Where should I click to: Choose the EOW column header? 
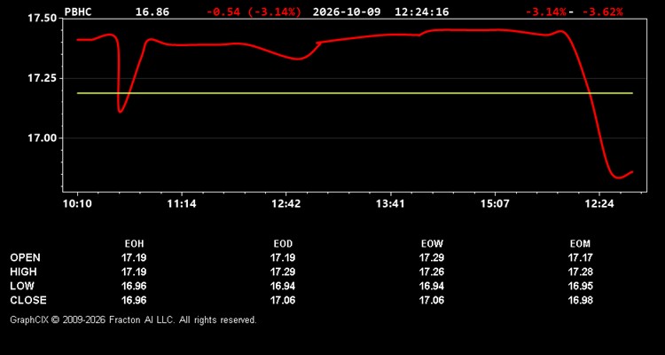coord(432,244)
